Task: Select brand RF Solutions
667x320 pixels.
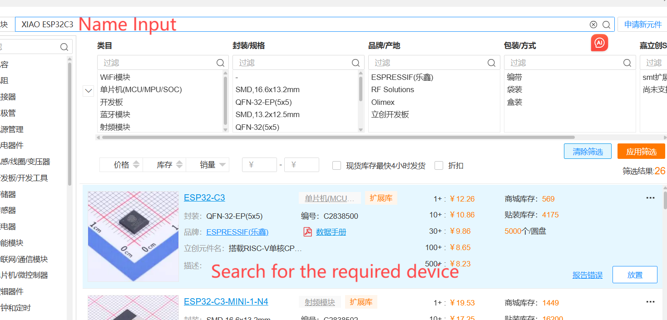Action: [393, 89]
